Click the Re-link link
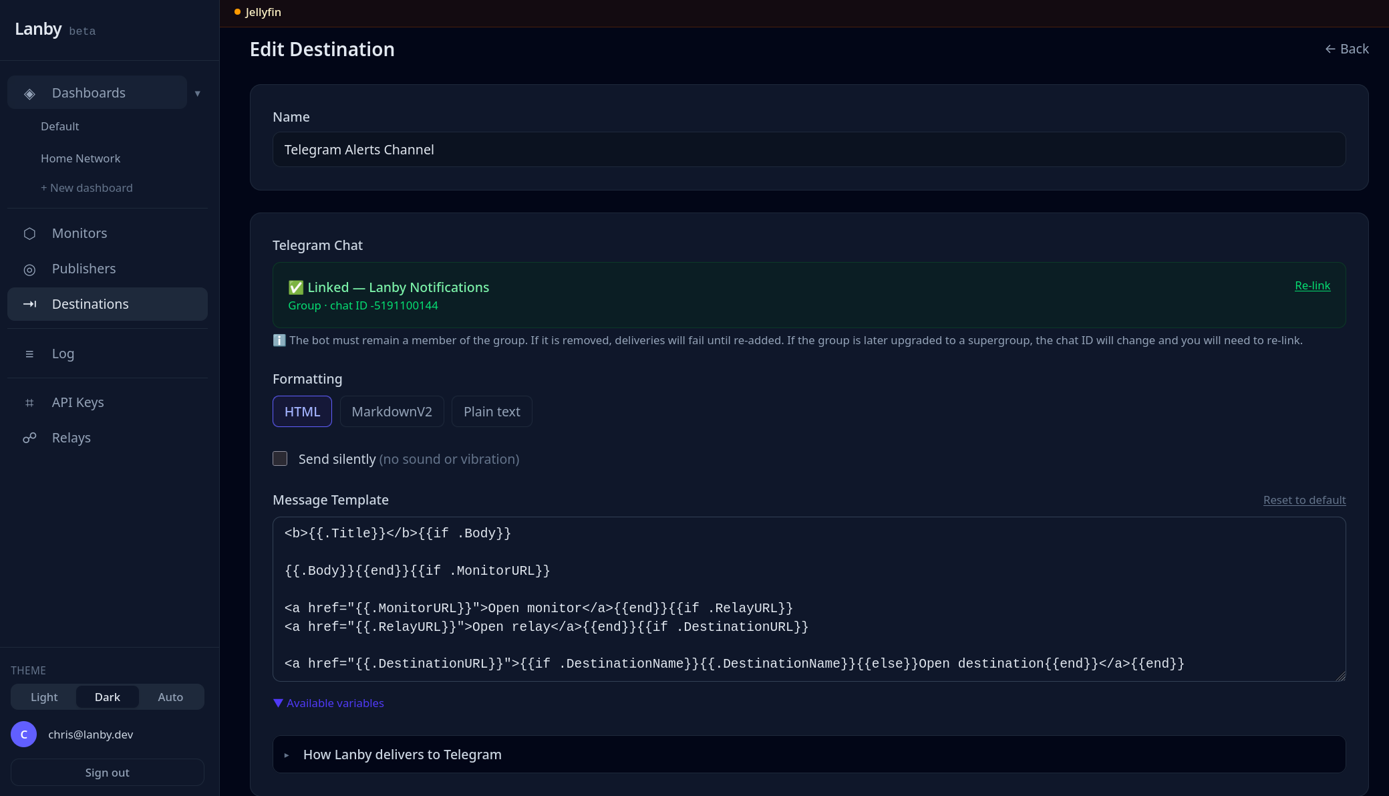This screenshot has height=796, width=1389. (1312, 285)
